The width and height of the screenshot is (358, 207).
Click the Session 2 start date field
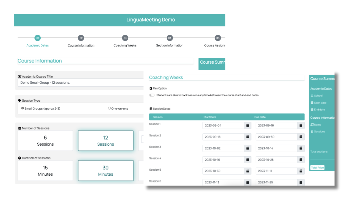pos(223,137)
